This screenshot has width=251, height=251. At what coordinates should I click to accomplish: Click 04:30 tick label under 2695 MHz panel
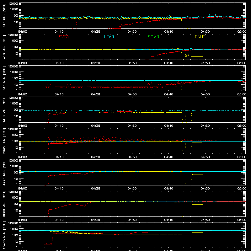[132, 157]
